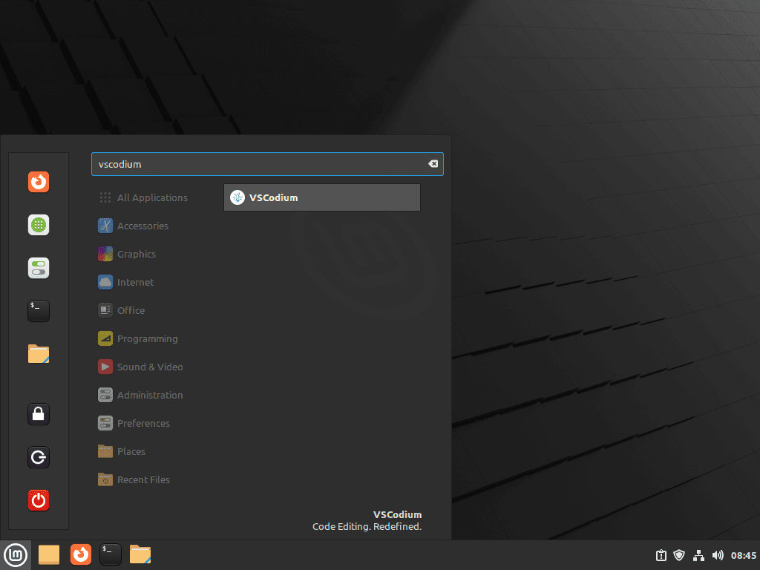Screen dimensions: 760x570
Task: Open Files manager from the taskbar
Action: 140,555
